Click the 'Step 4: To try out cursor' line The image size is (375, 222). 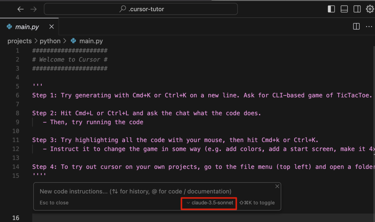click(203, 167)
